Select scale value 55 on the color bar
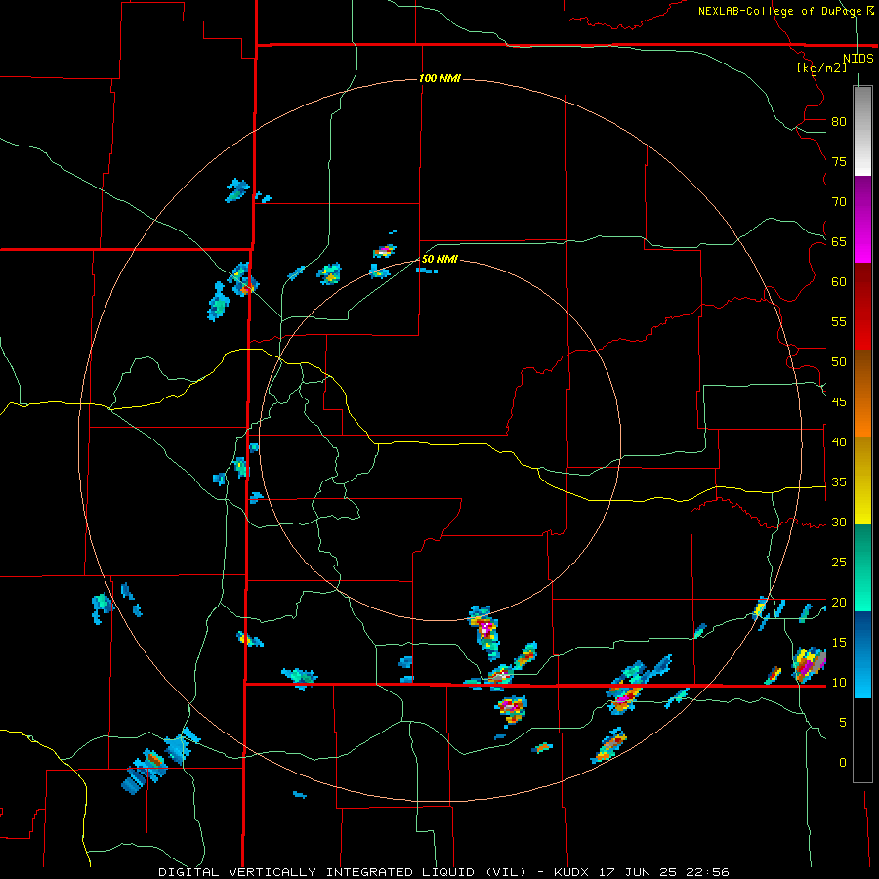Image resolution: width=879 pixels, height=879 pixels. coord(839,321)
